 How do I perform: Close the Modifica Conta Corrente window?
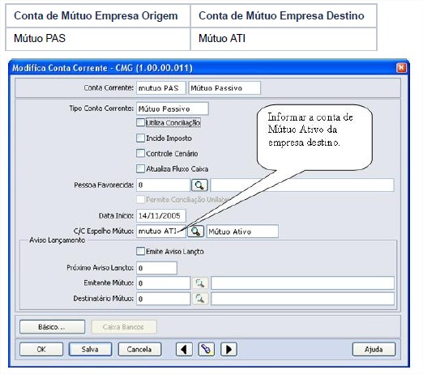click(401, 68)
